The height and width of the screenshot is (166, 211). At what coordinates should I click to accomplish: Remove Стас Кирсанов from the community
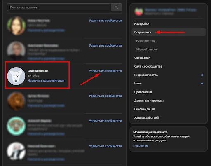click(x=105, y=71)
